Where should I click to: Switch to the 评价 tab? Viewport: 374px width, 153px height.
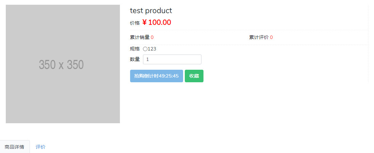40,147
